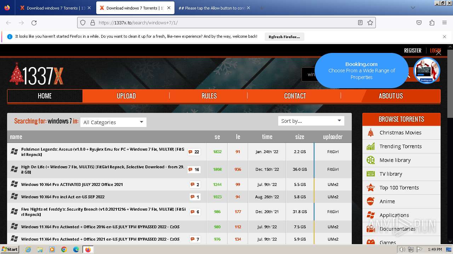
Task: Go to HOME navigation item
Action: [x=45, y=96]
